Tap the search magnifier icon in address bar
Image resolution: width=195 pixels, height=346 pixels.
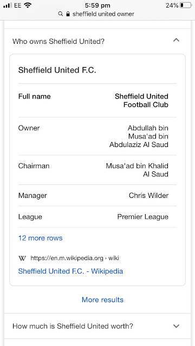click(60, 14)
